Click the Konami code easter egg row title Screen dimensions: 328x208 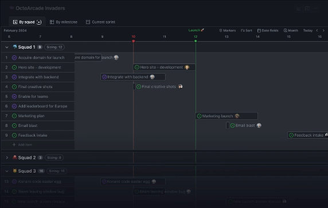[40, 182]
